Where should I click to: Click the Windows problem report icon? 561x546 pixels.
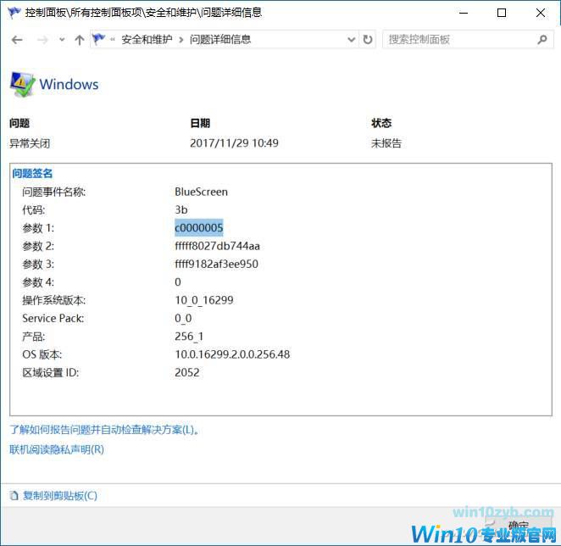(x=22, y=85)
